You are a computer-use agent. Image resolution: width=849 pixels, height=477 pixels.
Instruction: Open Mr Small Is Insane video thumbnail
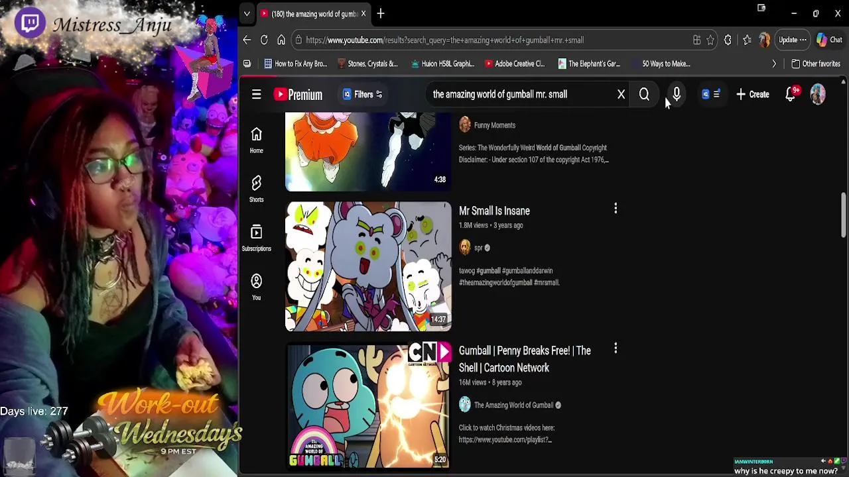tap(368, 266)
